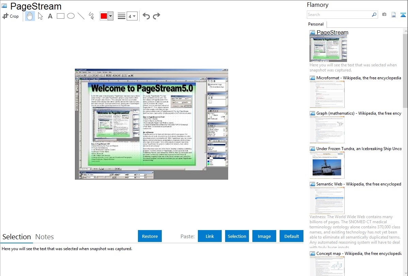This screenshot has height=276, width=408.
Task: Open the Under Frozen Tundra ship thumbnail
Action: (327, 165)
